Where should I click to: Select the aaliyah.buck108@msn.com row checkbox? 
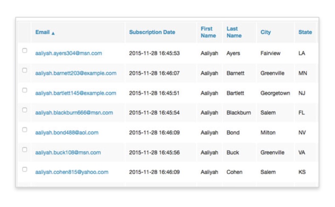(25, 149)
